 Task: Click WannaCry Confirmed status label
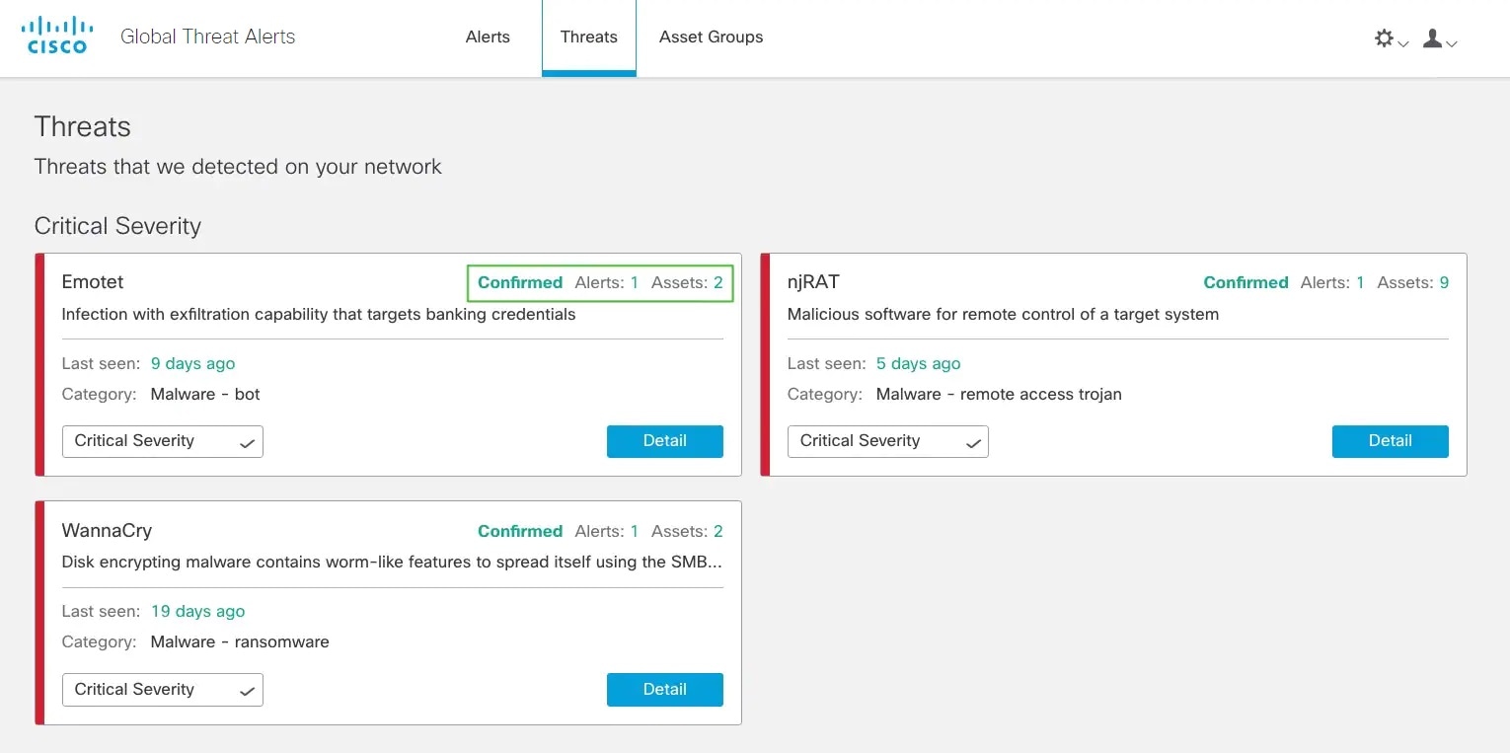tap(520, 531)
